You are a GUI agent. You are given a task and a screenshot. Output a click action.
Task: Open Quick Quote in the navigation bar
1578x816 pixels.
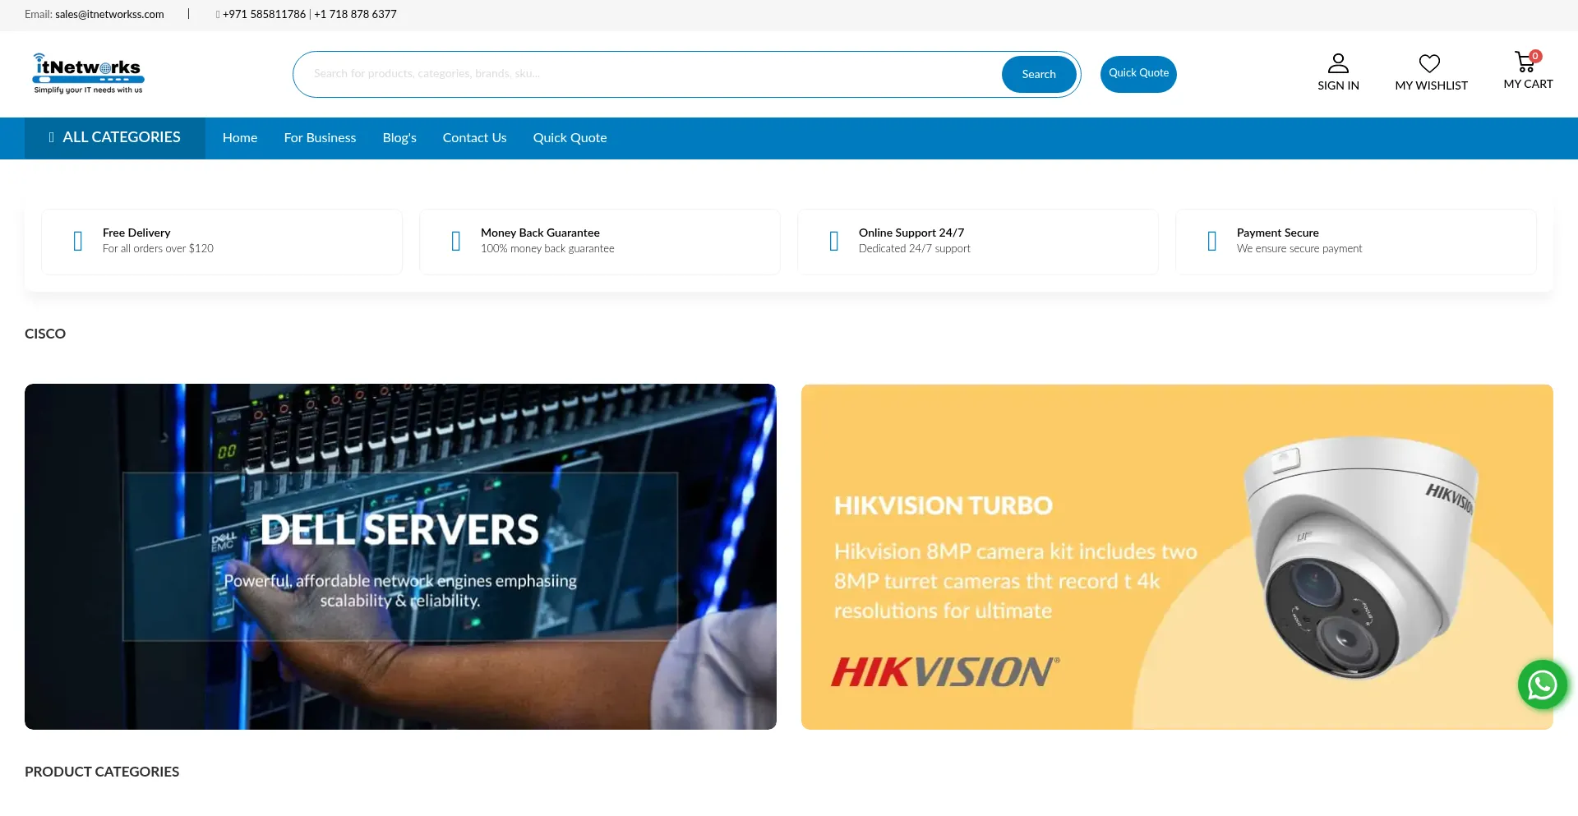(x=570, y=138)
